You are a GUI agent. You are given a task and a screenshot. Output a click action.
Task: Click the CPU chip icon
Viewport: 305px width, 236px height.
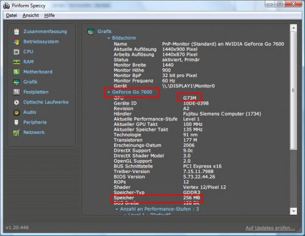pos(16,52)
